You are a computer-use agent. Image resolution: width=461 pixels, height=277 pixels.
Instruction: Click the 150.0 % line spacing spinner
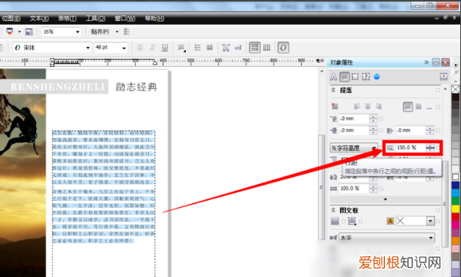pos(430,148)
